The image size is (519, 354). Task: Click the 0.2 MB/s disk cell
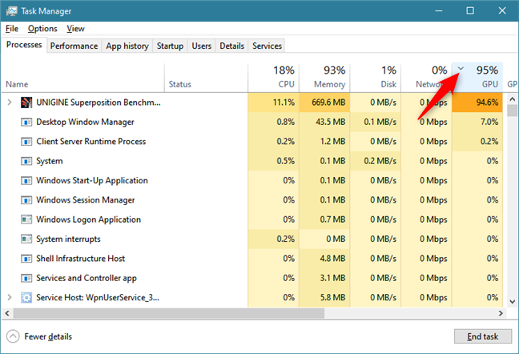click(x=376, y=161)
